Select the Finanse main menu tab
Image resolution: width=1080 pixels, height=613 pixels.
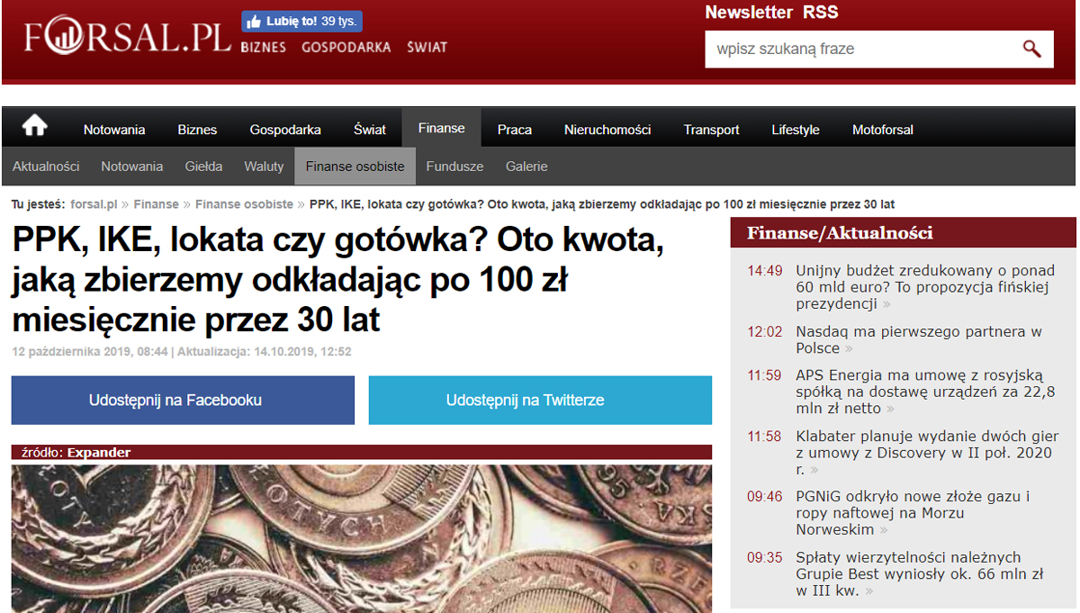(x=442, y=128)
